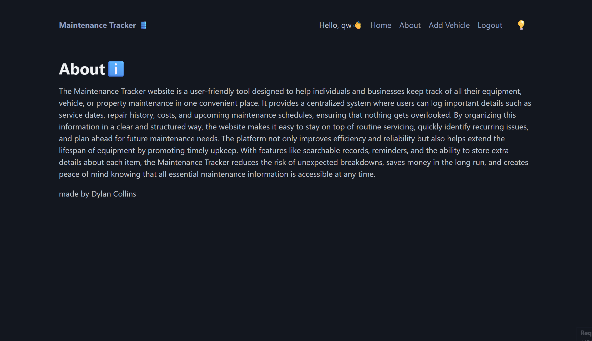Click the Maintenance Tracker brand title
Viewport: 592px width, 341px height.
(x=97, y=25)
